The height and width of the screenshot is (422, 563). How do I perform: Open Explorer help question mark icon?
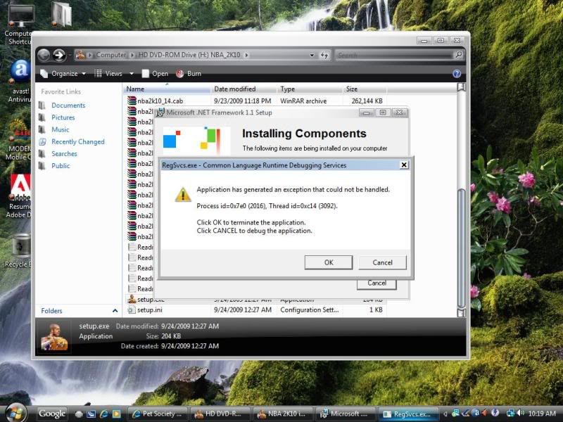pyautogui.click(x=457, y=74)
